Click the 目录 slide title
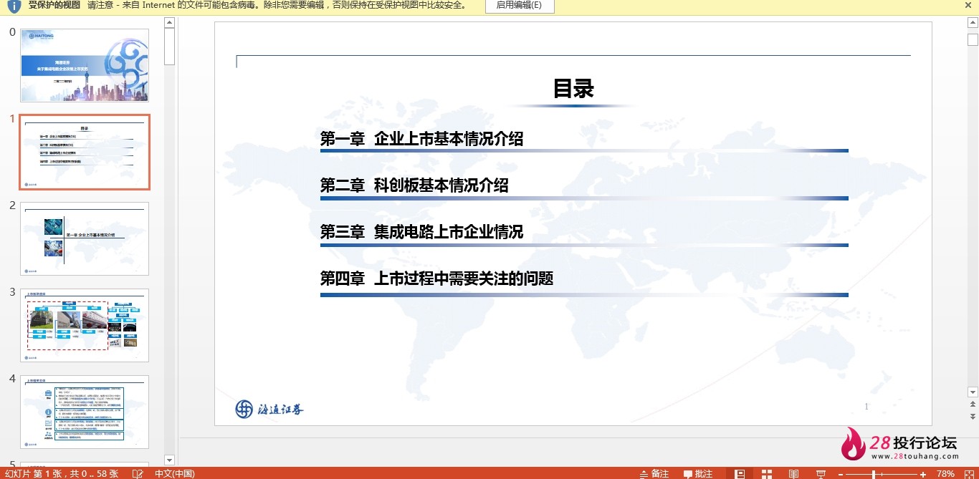979x479 pixels. tap(573, 89)
